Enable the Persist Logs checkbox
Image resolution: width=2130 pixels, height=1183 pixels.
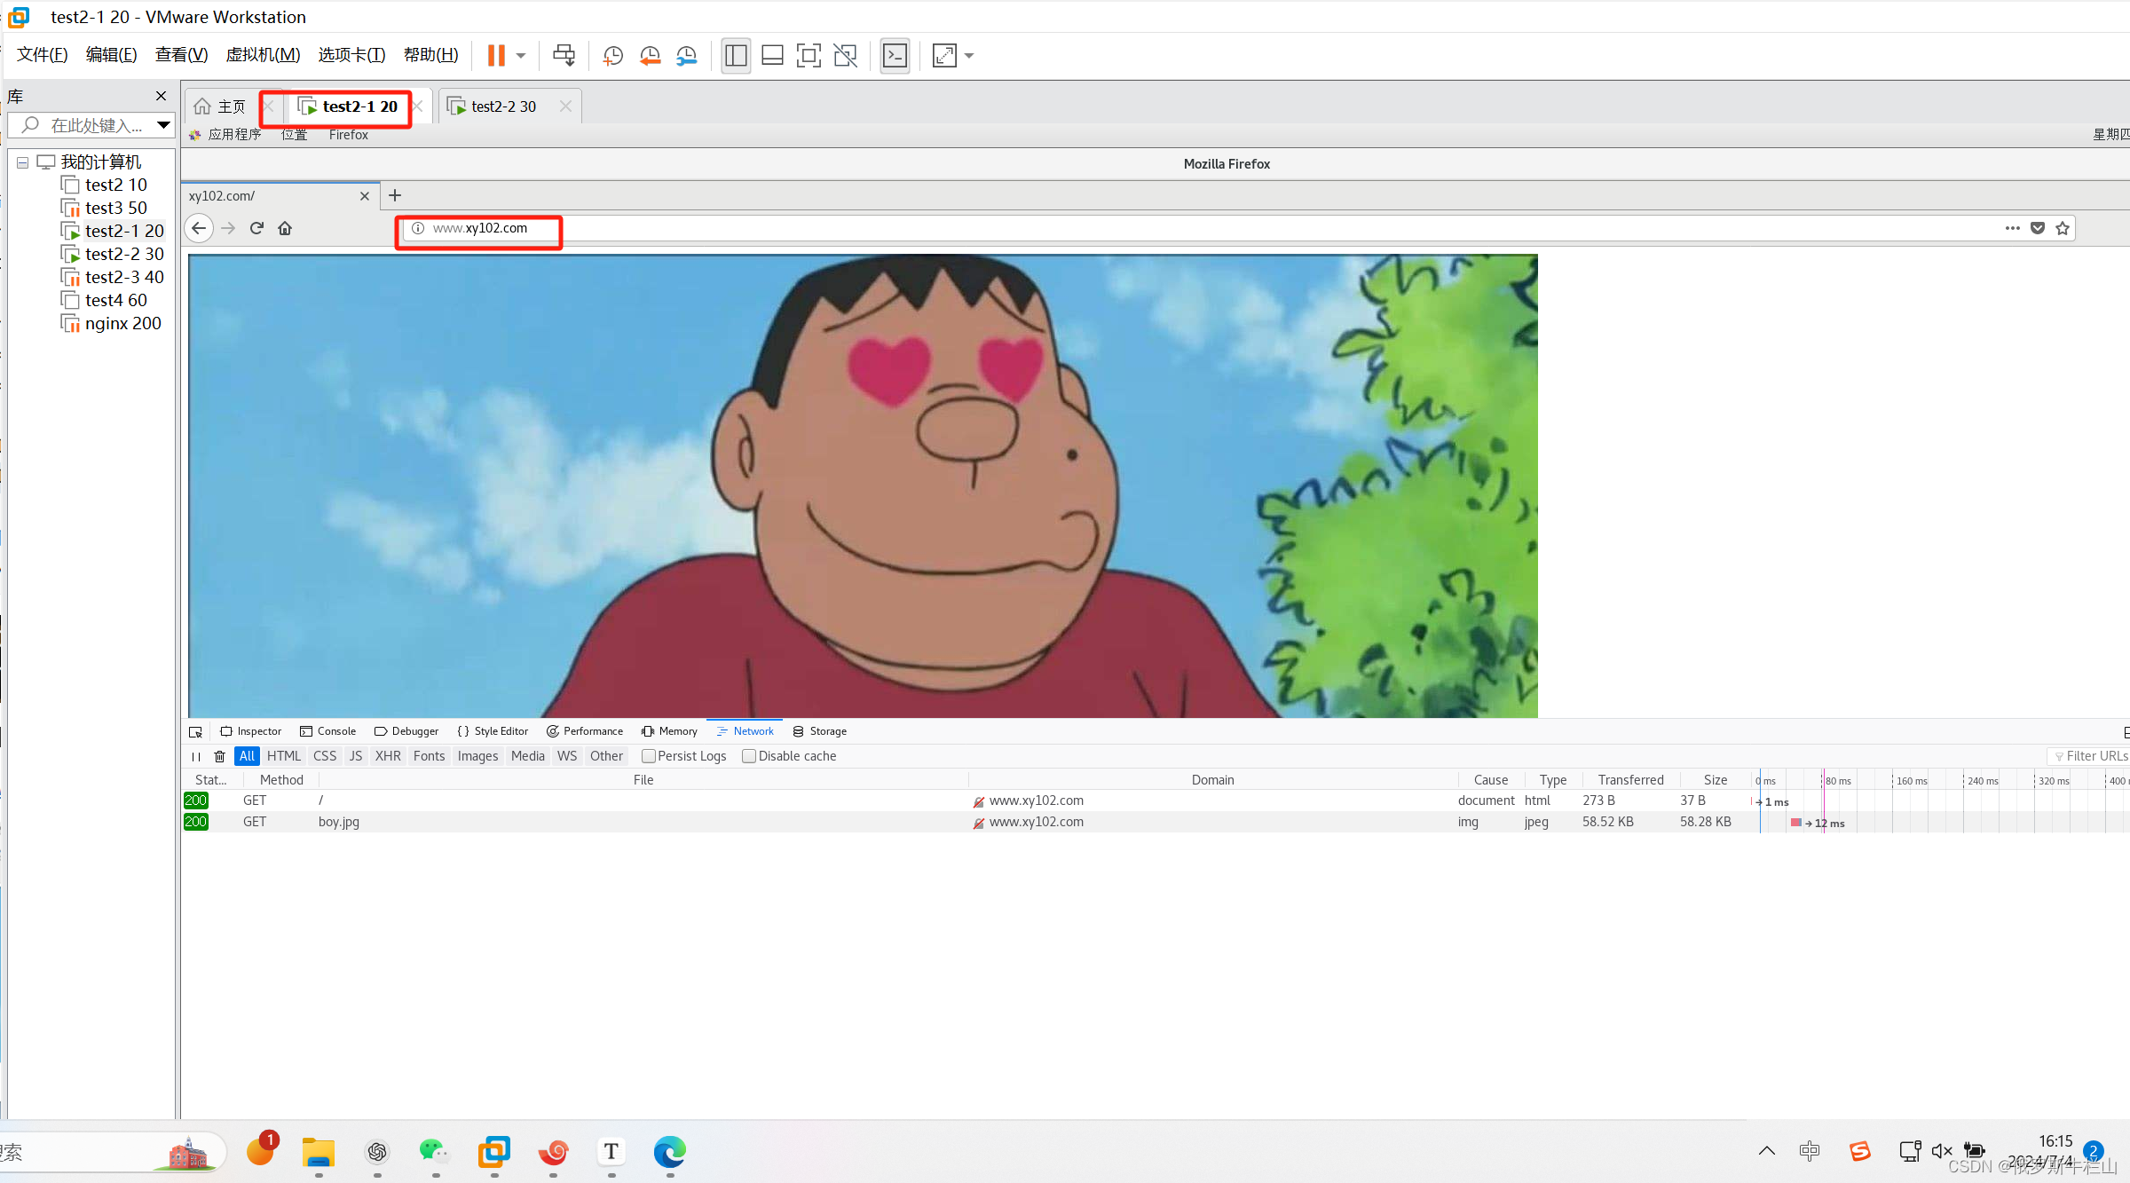coord(649,756)
